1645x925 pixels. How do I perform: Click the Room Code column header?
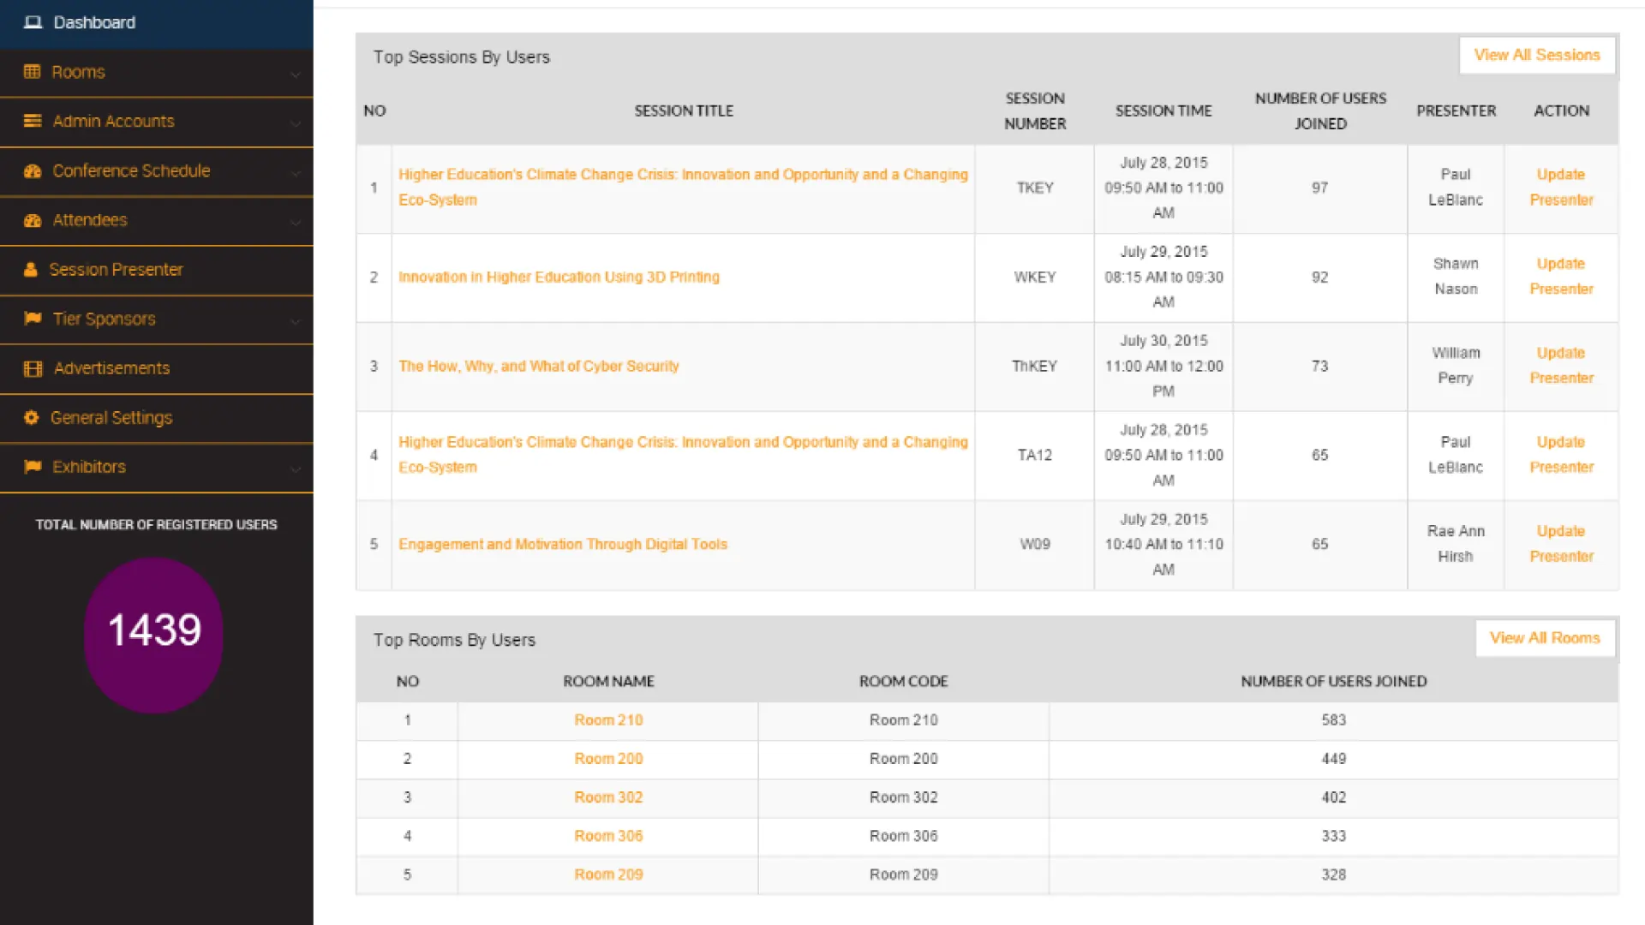click(903, 682)
